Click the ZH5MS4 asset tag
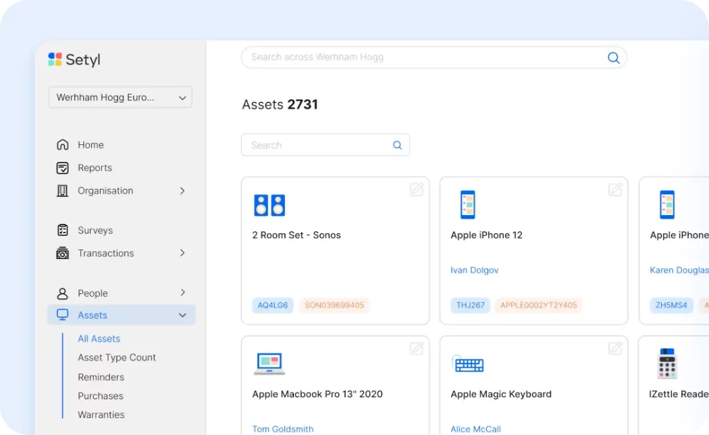 click(671, 306)
